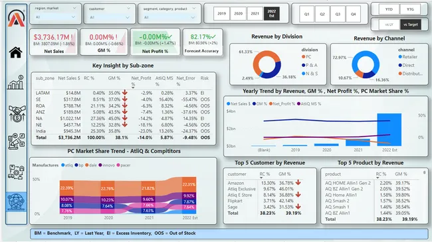Click Retailer channel legend swatch
This screenshot has height=242, width=432.
pyautogui.click(x=400, y=56)
